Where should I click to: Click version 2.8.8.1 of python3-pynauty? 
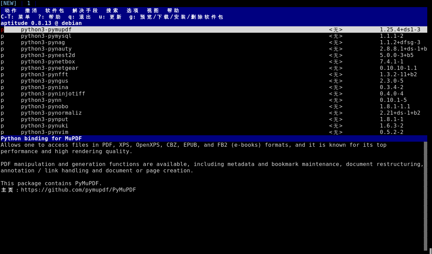403,49
